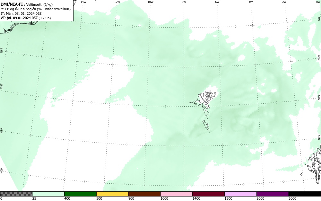The image size is (321, 201).
Task: Click the legend value '400'
Action: 67,198
